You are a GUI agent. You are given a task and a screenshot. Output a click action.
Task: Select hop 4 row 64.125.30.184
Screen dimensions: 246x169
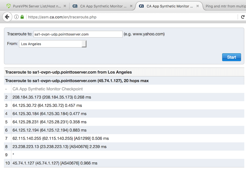(124, 114)
